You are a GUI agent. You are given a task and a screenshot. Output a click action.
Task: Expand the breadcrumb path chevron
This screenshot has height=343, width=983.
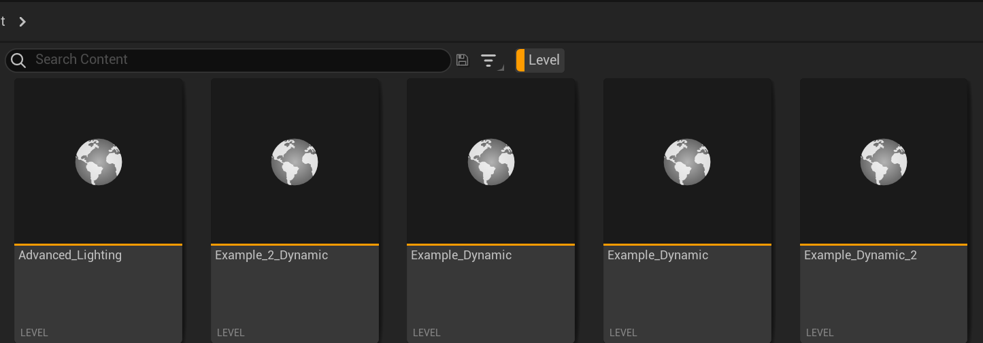(x=22, y=21)
